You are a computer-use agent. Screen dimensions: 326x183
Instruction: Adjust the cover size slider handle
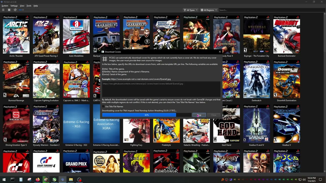tap(23, 10)
